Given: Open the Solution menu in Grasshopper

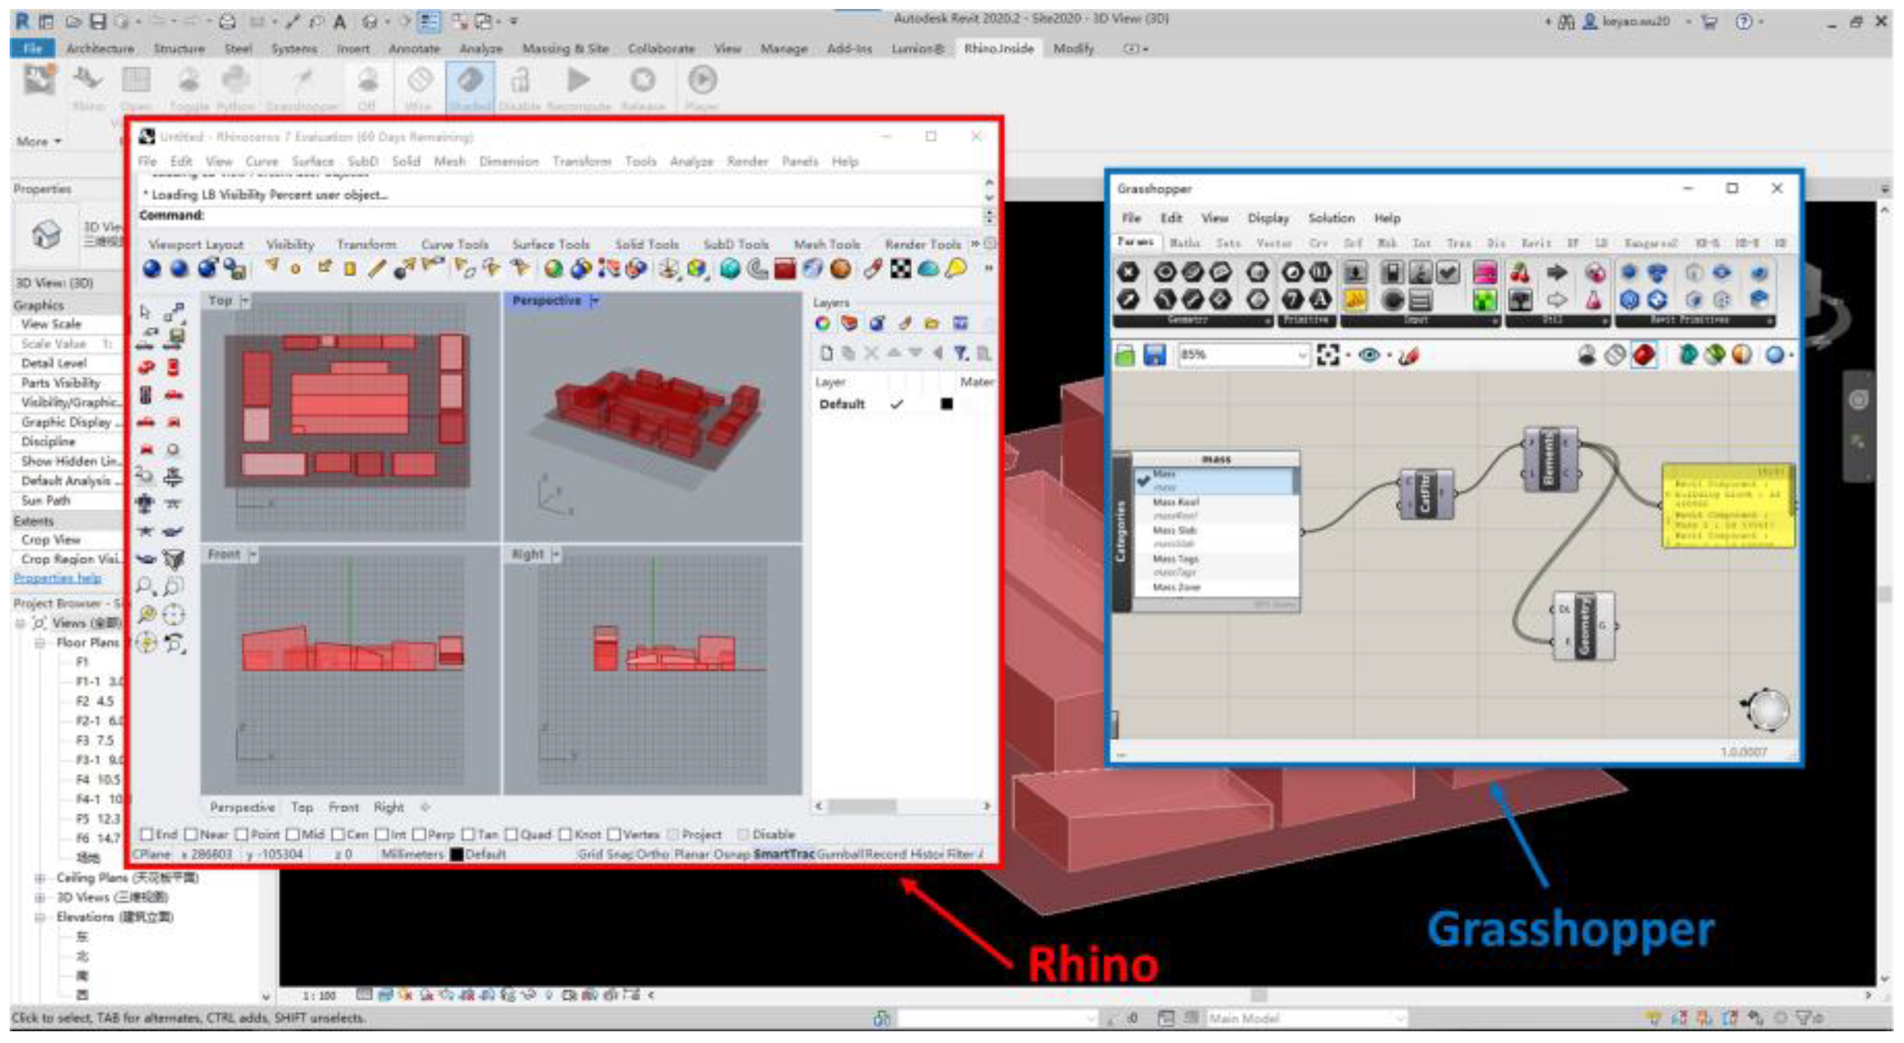Looking at the screenshot, I should tap(1331, 218).
